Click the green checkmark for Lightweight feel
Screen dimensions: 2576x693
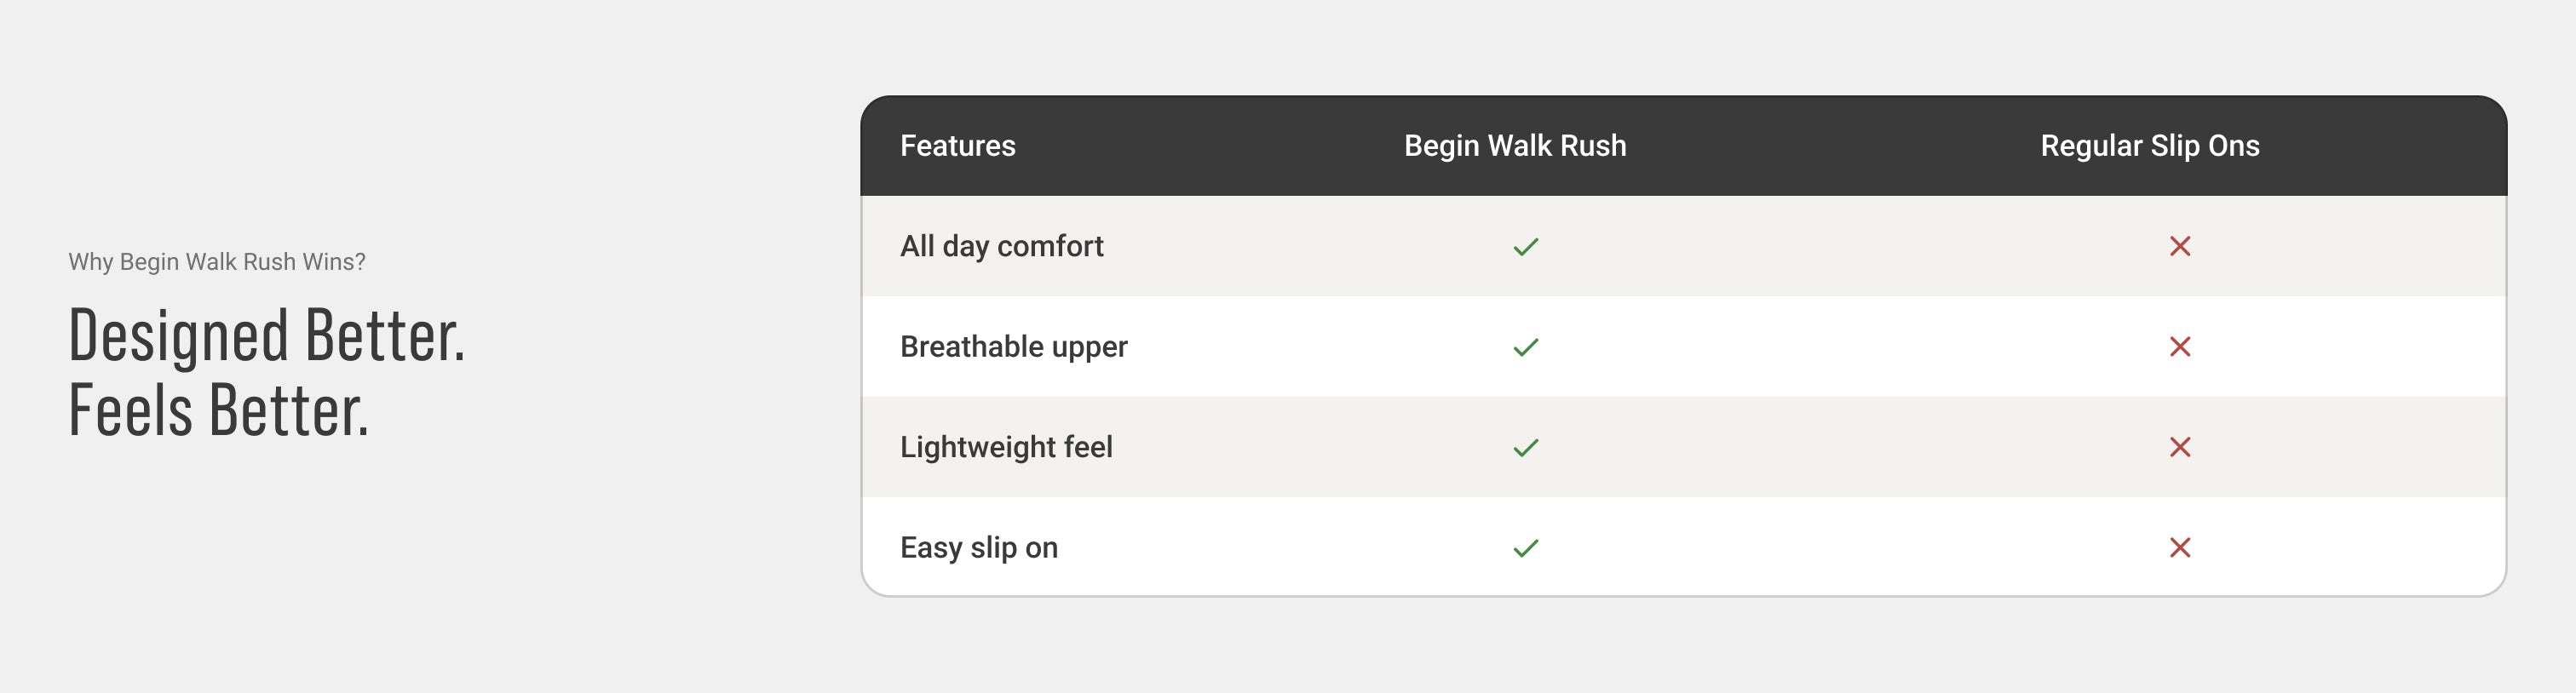click(1525, 447)
